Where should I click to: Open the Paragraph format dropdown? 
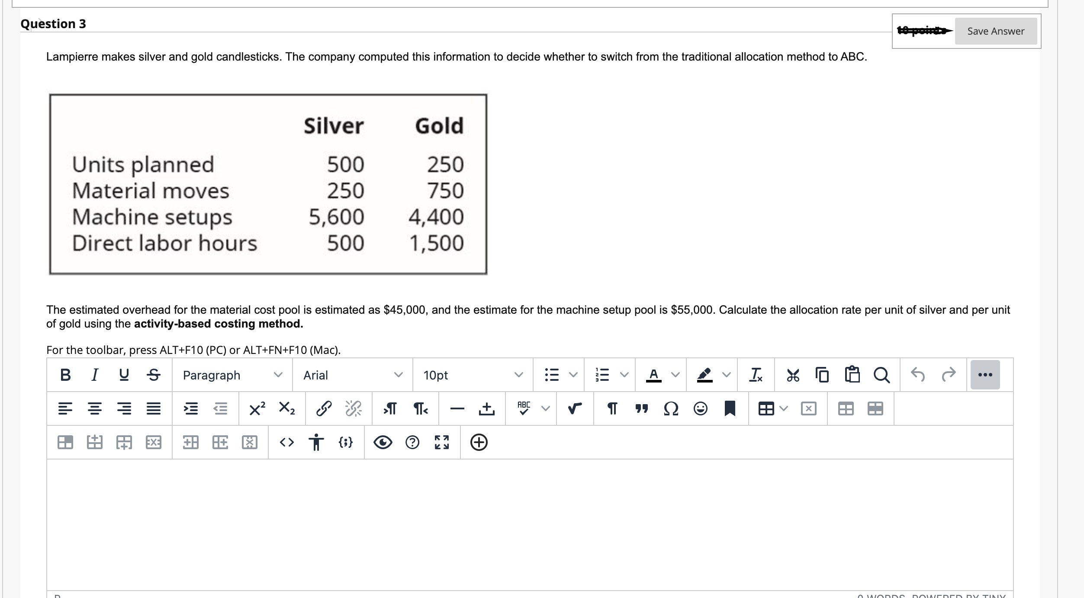click(232, 375)
